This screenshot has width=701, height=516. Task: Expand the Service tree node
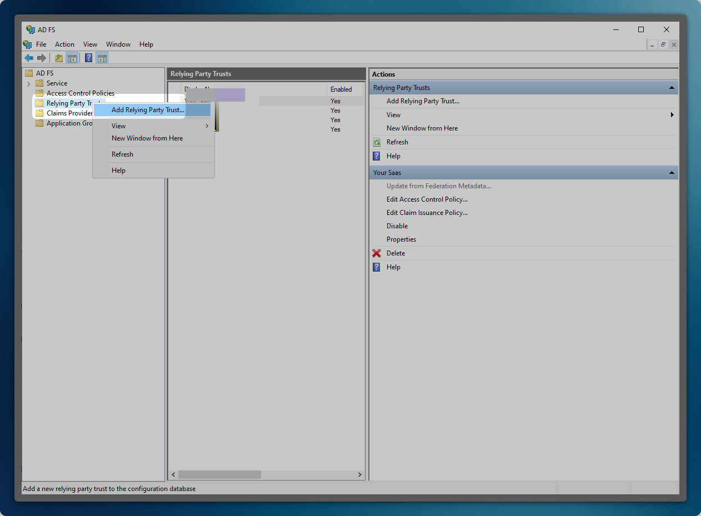29,83
